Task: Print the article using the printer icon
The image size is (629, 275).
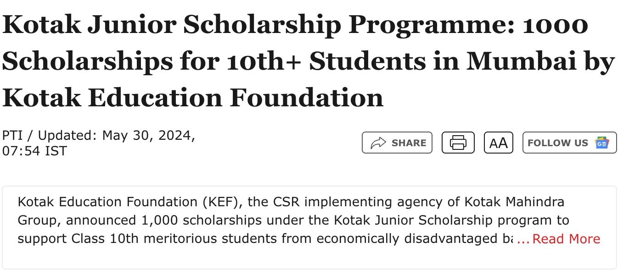Action: coord(458,143)
